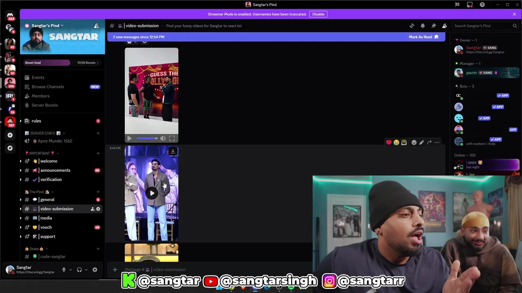Open media channel

point(62,218)
